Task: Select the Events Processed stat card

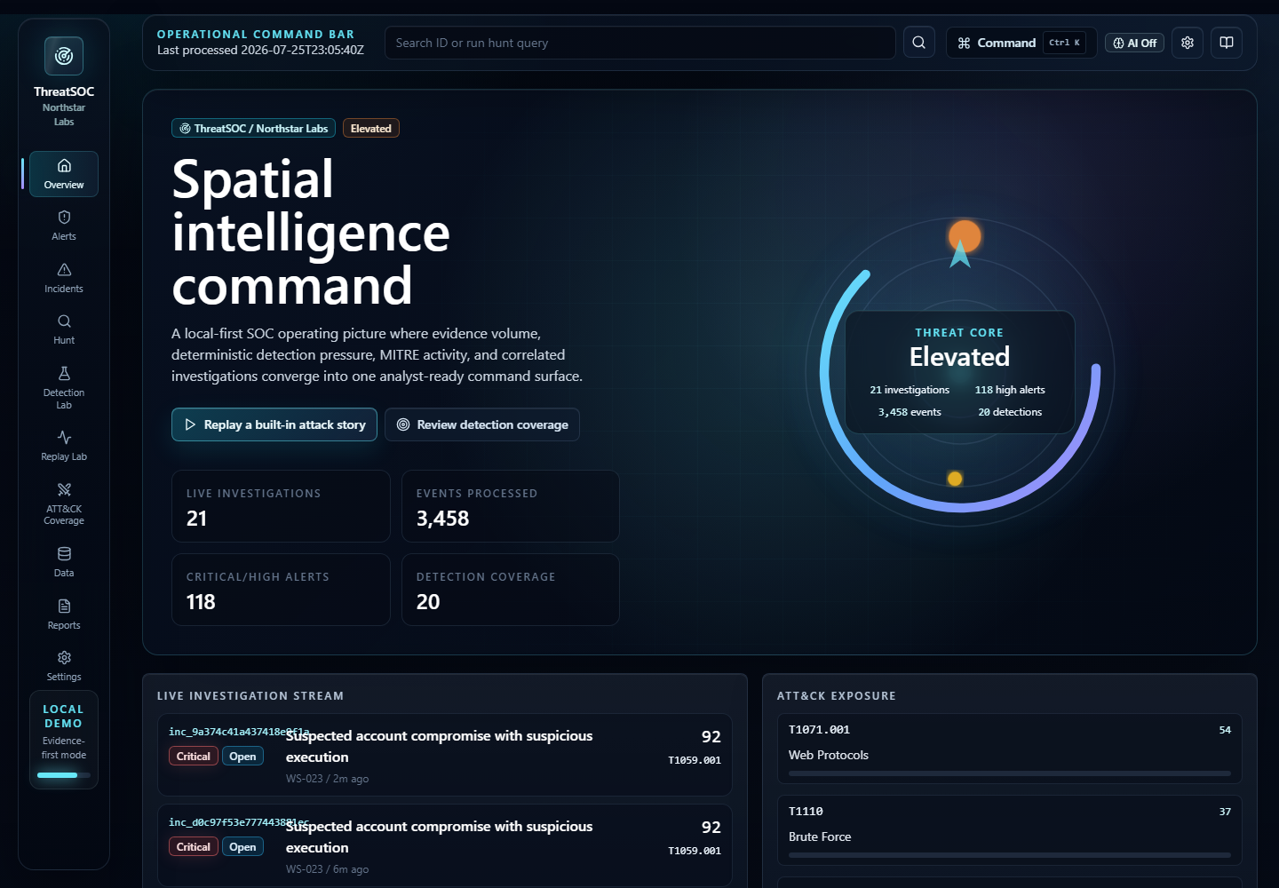Action: [x=511, y=506]
